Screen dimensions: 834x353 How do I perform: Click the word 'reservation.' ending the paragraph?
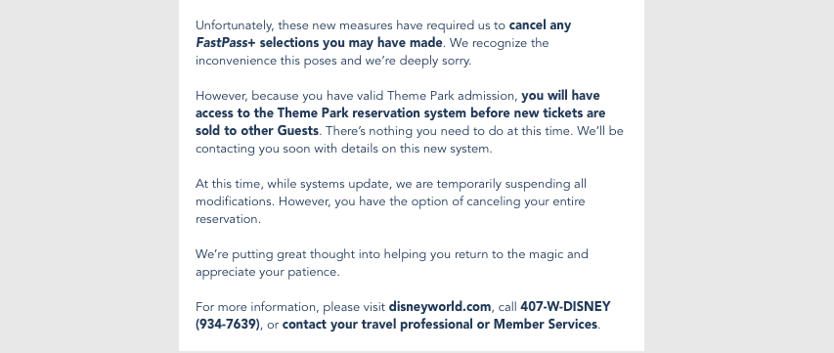pos(228,219)
